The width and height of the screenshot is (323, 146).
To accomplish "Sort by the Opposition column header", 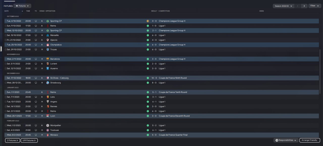I will click(x=50, y=11).
